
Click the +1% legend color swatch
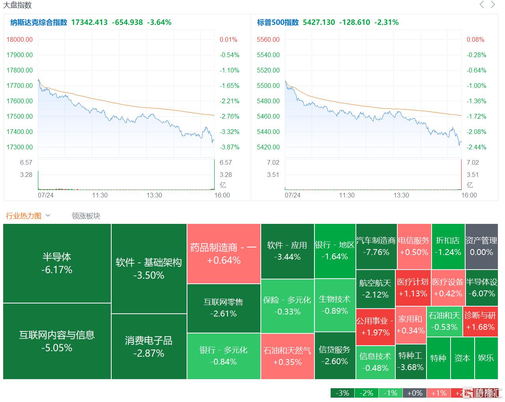click(x=438, y=393)
